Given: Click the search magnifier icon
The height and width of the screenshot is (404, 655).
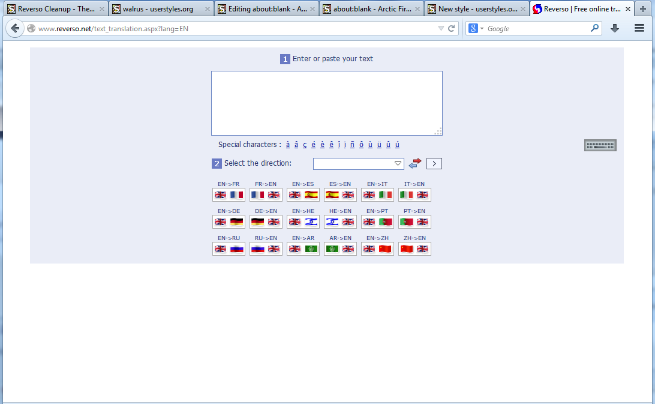Looking at the screenshot, I should click(x=594, y=28).
